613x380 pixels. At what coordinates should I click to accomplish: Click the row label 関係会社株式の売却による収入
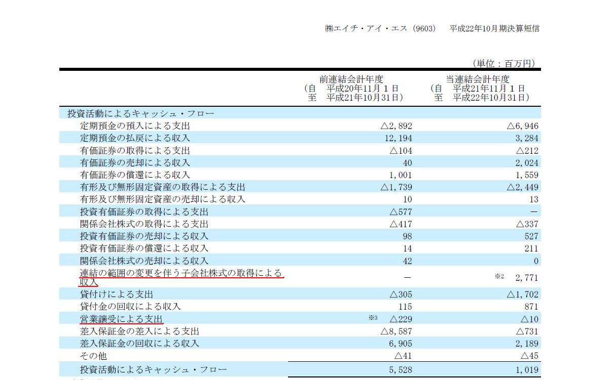(x=144, y=261)
